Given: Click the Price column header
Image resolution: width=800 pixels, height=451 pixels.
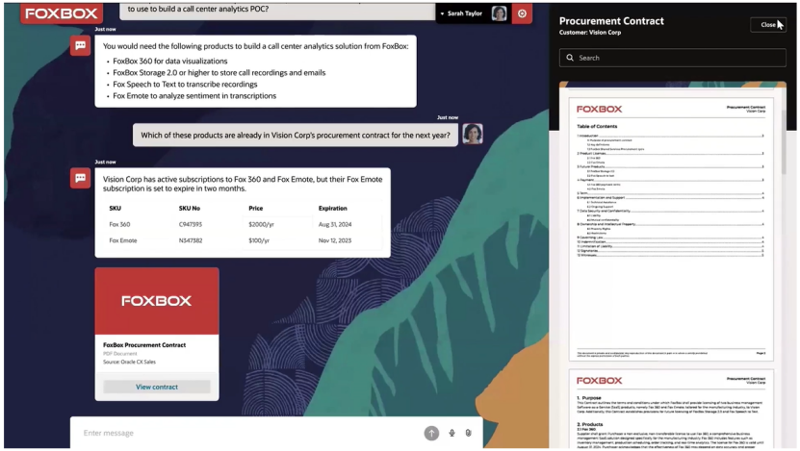Looking at the screenshot, I should tap(256, 208).
